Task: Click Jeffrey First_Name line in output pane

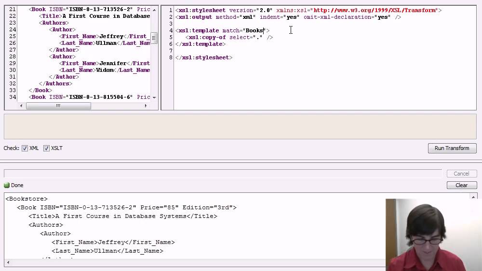Action: pyautogui.click(x=113, y=242)
